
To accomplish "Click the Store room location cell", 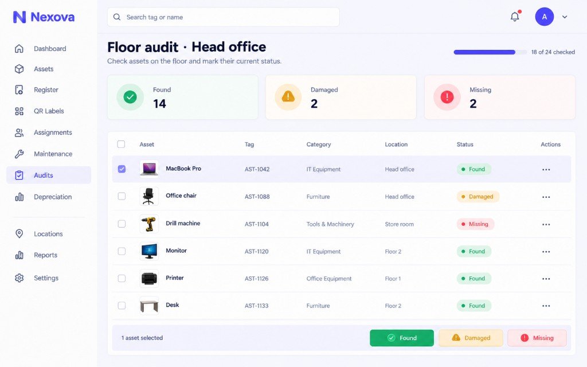I will tap(400, 224).
